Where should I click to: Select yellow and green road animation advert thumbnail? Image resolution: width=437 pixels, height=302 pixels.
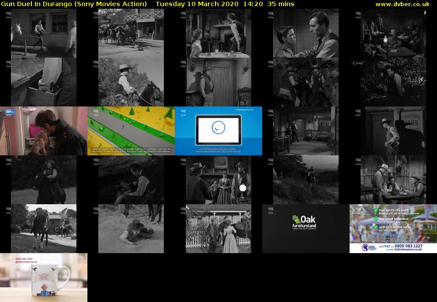point(131,131)
